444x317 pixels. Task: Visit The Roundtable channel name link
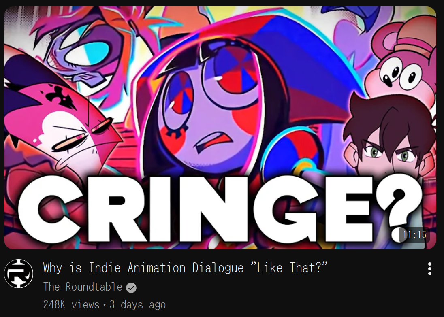82,287
